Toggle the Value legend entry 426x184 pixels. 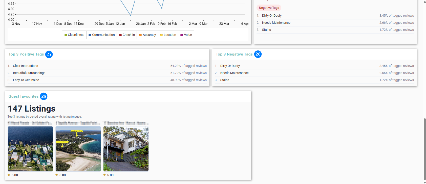click(x=186, y=35)
